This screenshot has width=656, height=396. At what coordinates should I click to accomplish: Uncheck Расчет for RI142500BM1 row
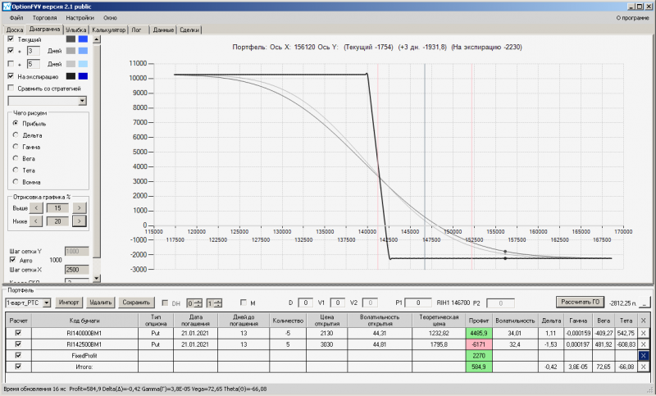(x=18, y=344)
